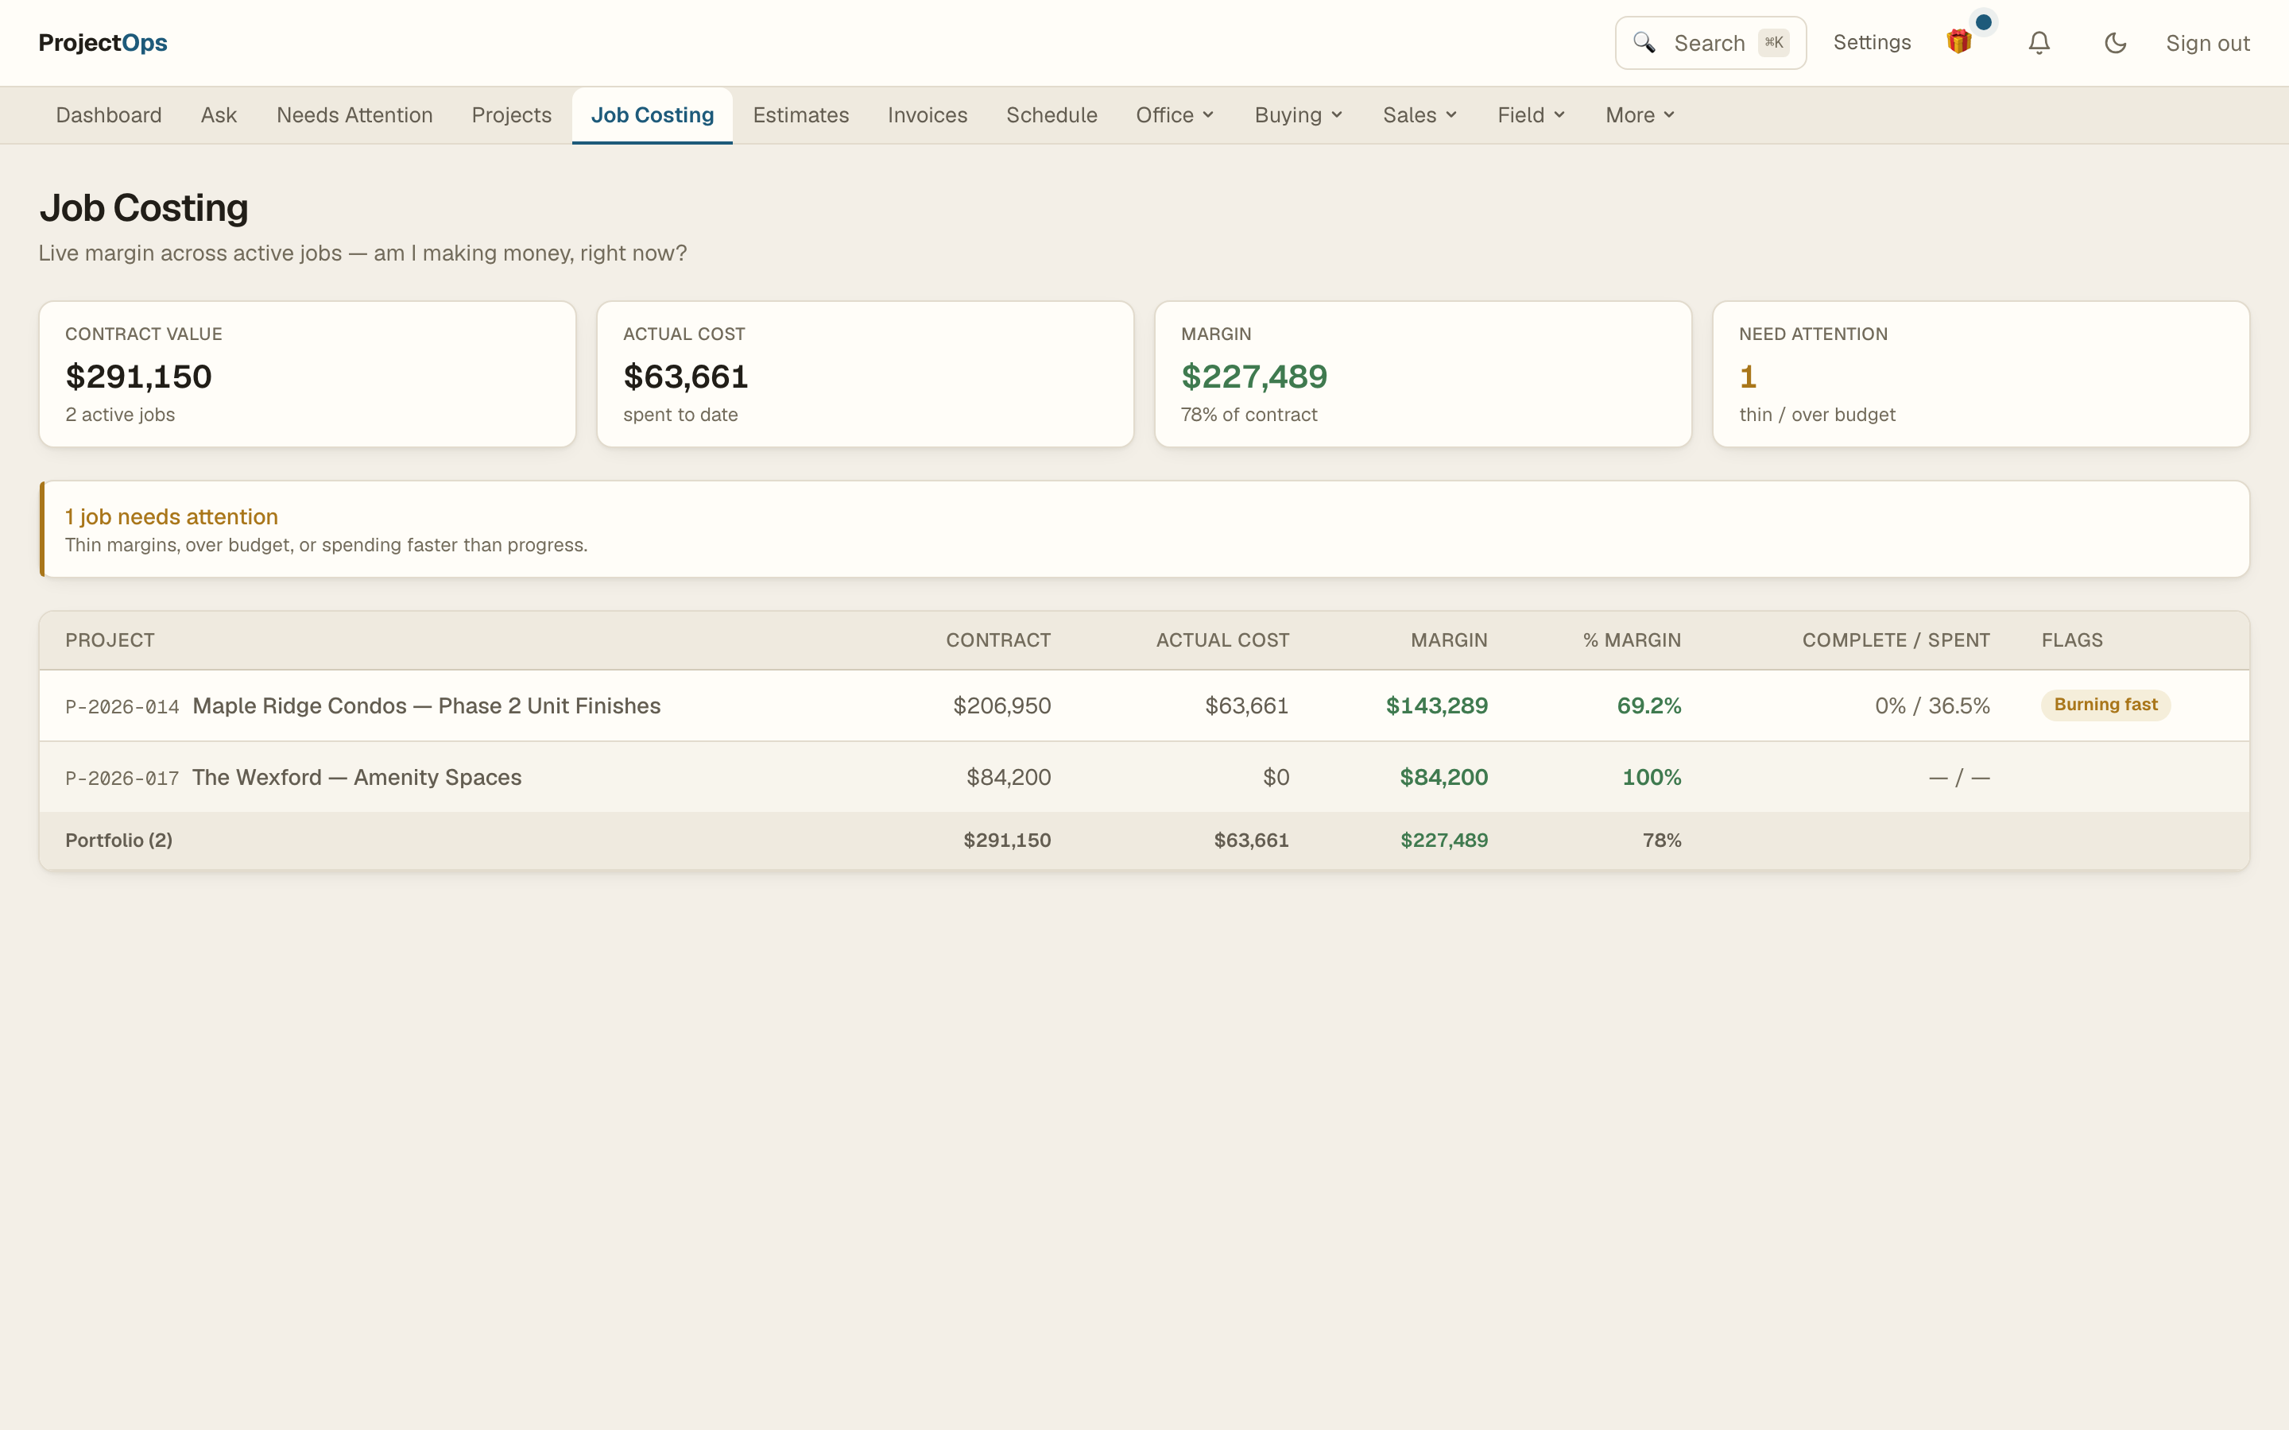
Task: Toggle dark mode with the moon icon
Action: click(2115, 43)
